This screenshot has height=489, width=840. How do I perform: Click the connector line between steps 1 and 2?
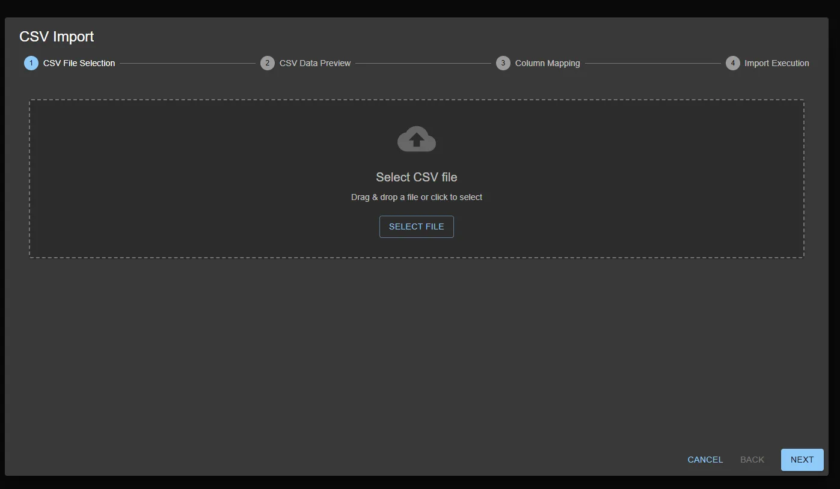coord(188,63)
